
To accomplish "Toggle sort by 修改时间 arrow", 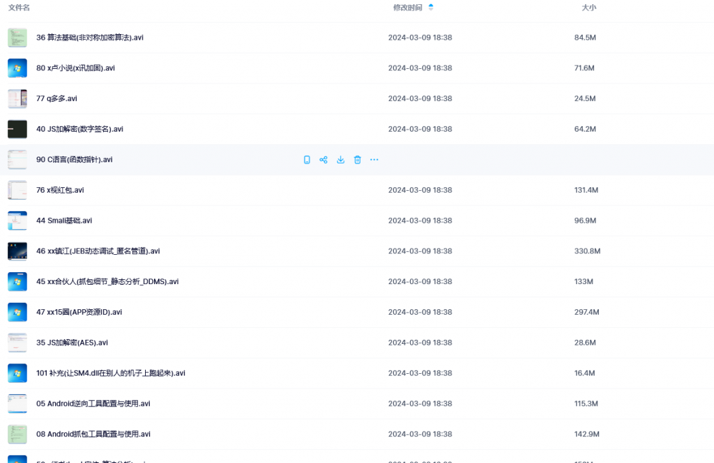I will [x=431, y=7].
